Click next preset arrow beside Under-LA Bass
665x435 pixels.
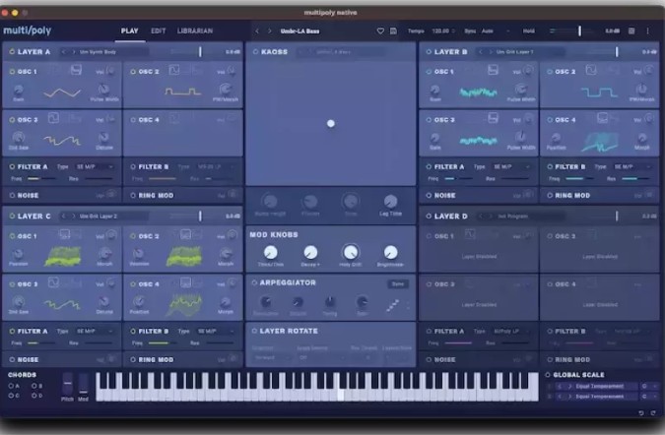coord(270,31)
